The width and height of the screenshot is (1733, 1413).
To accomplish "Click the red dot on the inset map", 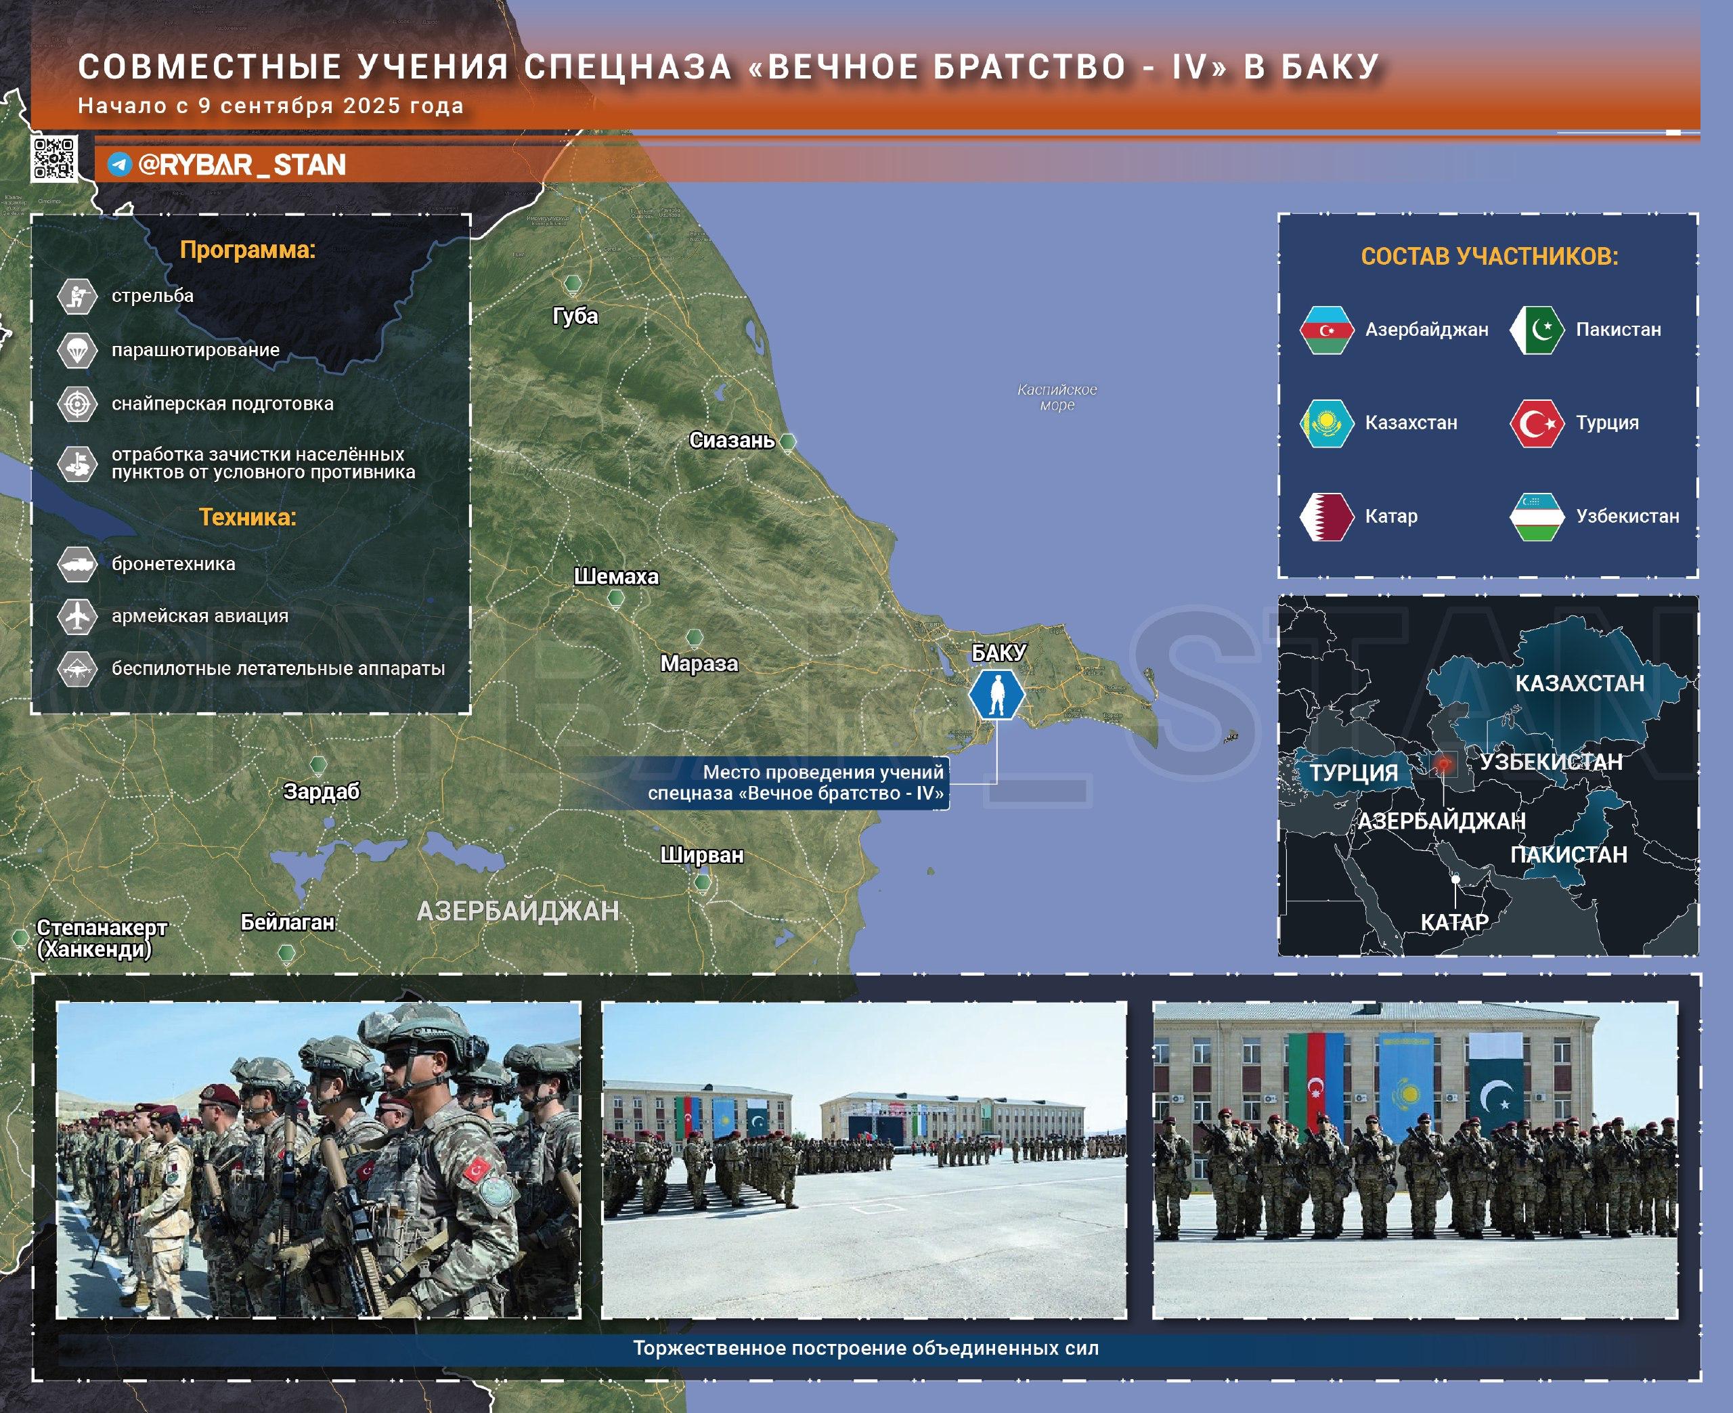I will tap(1443, 764).
